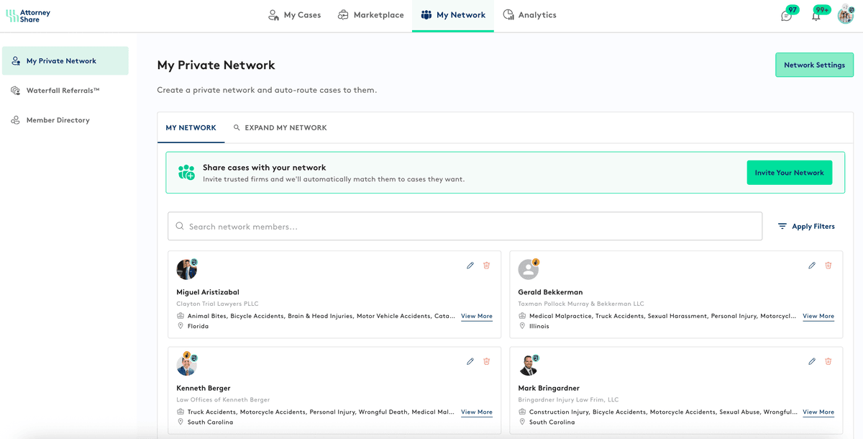Click Bringardner Injury Law Frim, LLC text
Viewport: 863px width, 439px height.
point(568,399)
